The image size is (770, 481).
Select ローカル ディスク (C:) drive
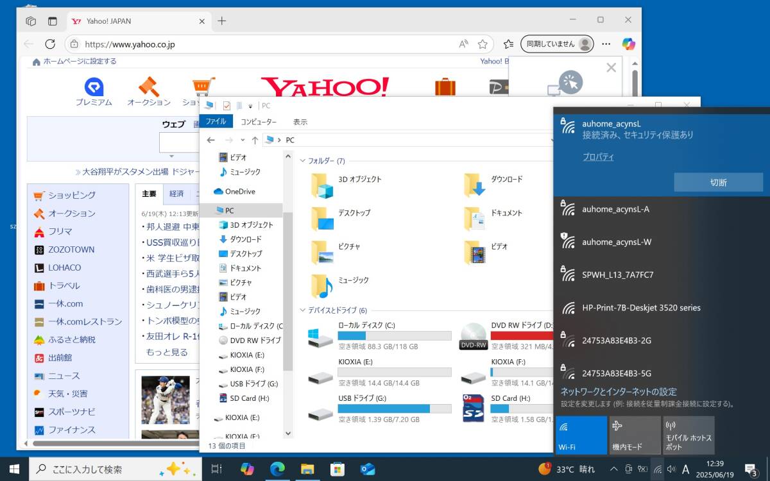point(379,336)
